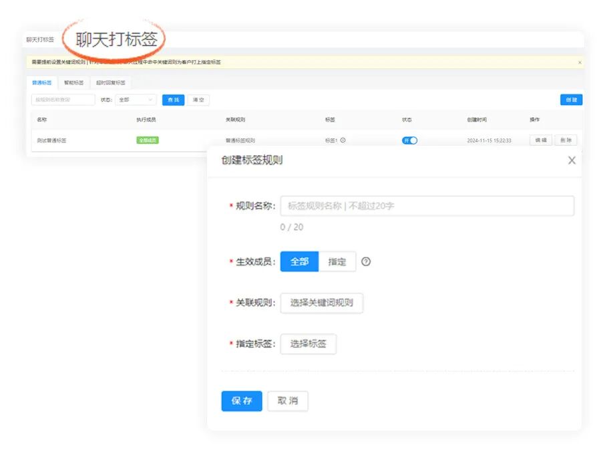Image resolution: width=601 pixels, height=458 pixels.
Task: Dismiss the yellow keyword rule notice banner
Action: click(x=580, y=62)
